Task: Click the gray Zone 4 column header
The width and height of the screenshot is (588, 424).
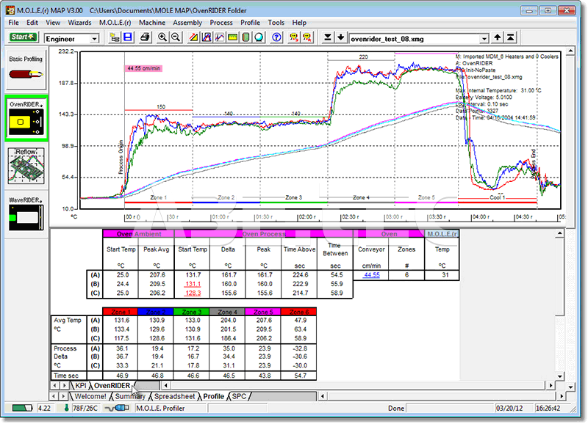Action: 227,311
